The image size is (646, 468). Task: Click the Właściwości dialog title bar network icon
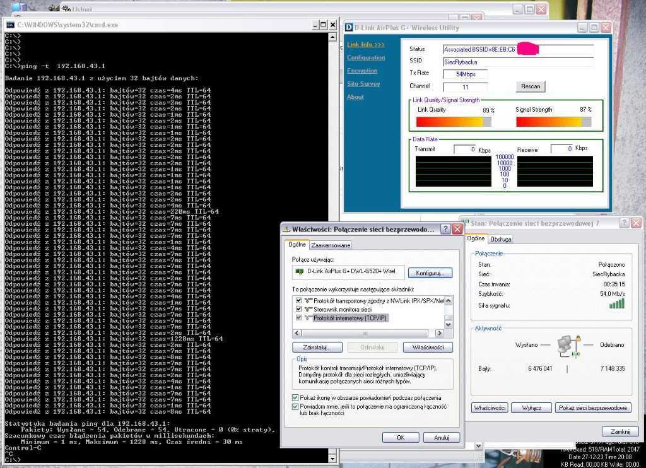tap(286, 229)
